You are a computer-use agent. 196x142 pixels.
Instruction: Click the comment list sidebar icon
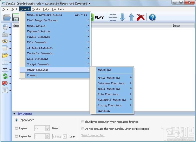(x=5, y=90)
